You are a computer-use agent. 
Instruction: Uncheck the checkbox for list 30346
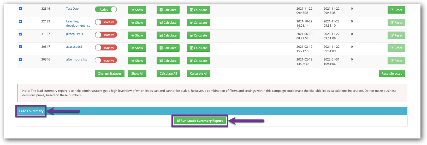click(20, 59)
